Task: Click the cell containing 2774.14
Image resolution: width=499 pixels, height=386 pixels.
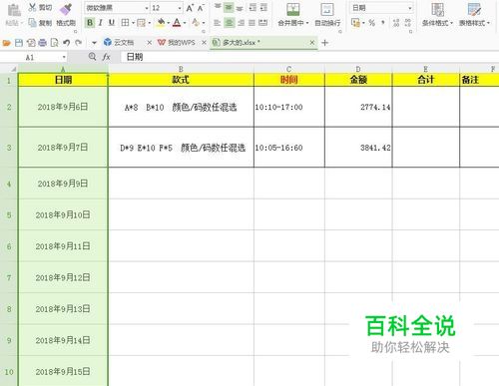Action: coord(358,107)
